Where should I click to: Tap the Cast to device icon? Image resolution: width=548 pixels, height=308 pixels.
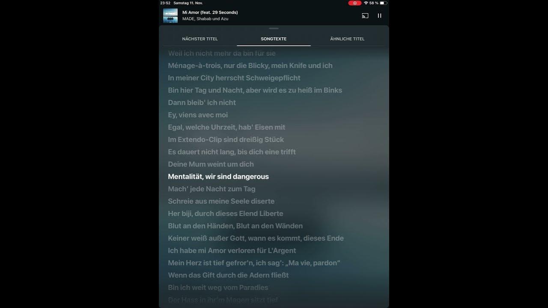365,16
